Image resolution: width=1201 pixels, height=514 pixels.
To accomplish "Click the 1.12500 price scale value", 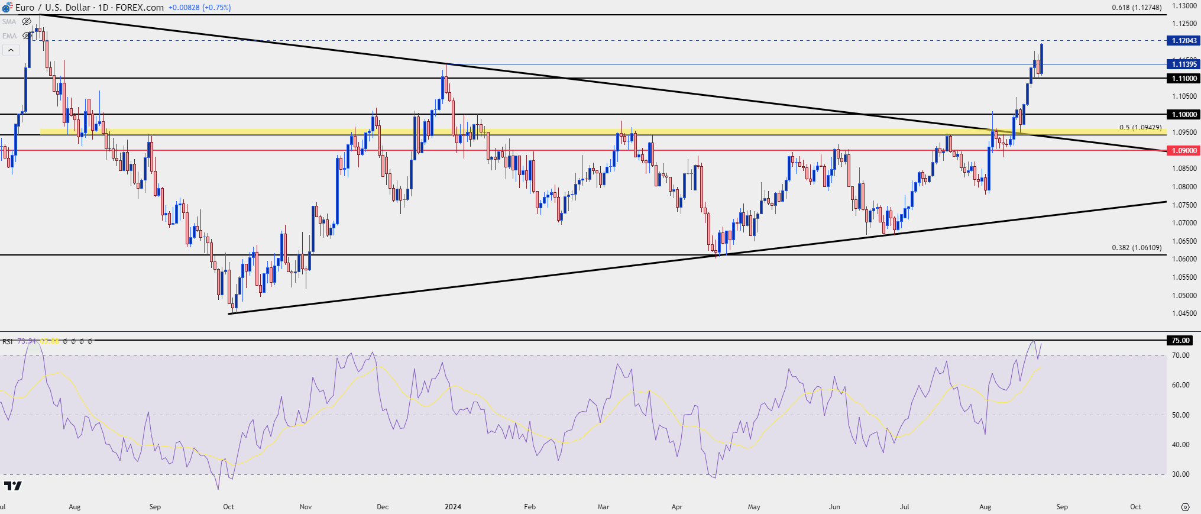I will point(1184,24).
